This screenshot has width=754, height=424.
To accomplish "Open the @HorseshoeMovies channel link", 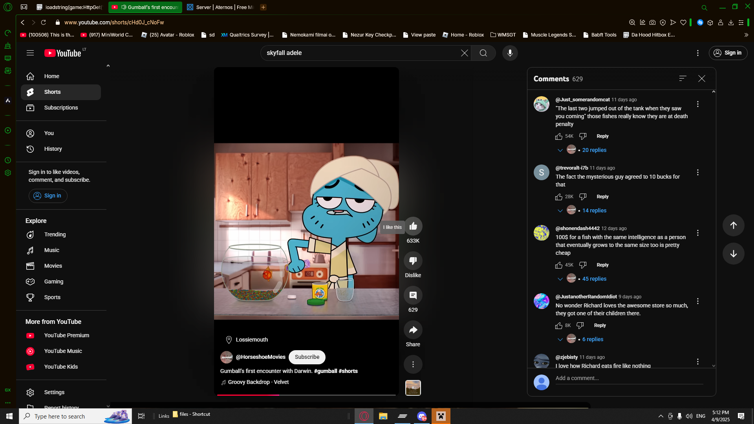I will click(260, 357).
